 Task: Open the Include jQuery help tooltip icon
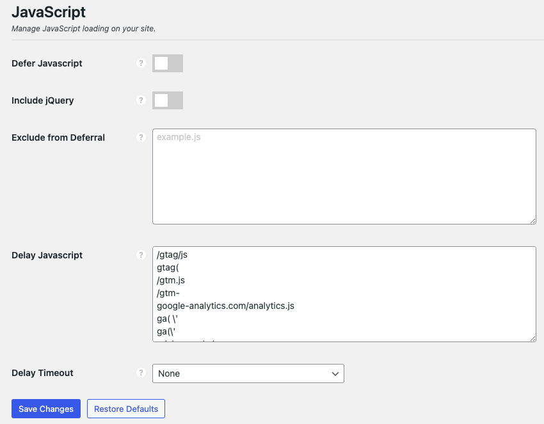click(x=141, y=100)
